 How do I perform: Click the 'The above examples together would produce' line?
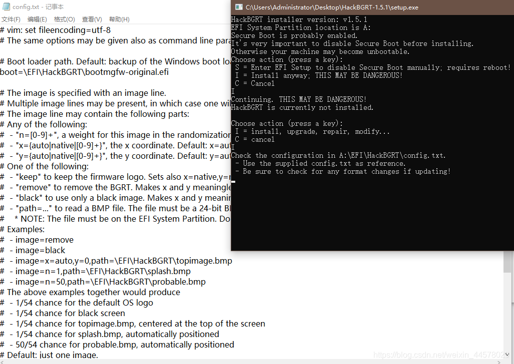click(x=90, y=292)
